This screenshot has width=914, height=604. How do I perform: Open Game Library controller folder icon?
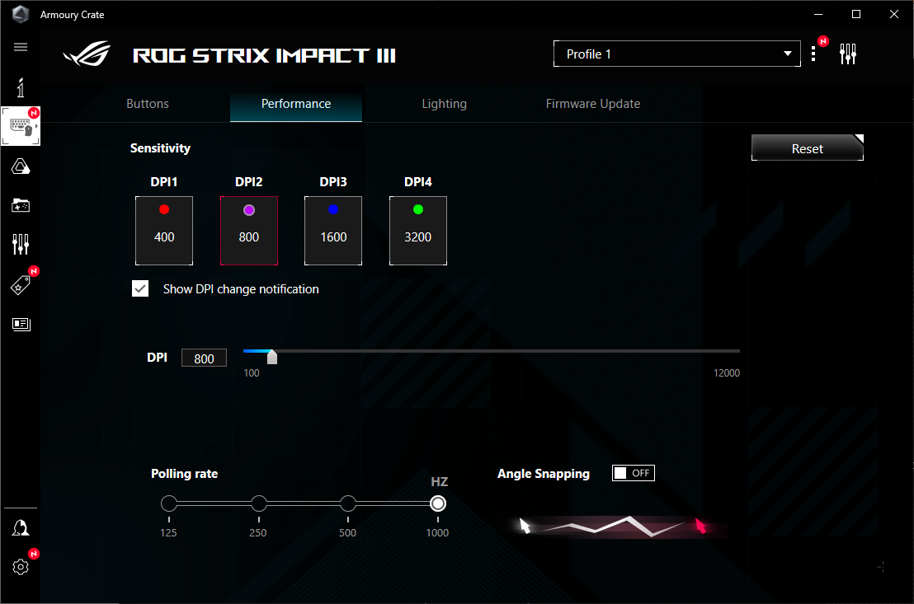21,205
